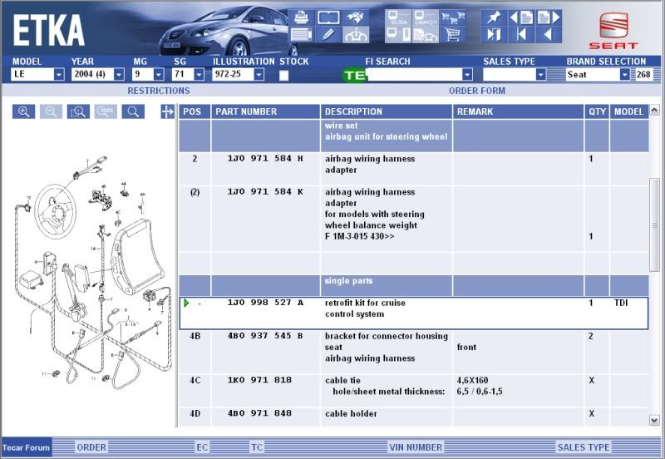Click the single shopping cart icon
This screenshot has width=665, height=459.
452,35
